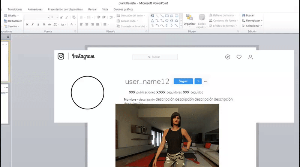The image size is (300, 167).
Task: Open the Guiones gráficos tab
Action: click(x=123, y=9)
